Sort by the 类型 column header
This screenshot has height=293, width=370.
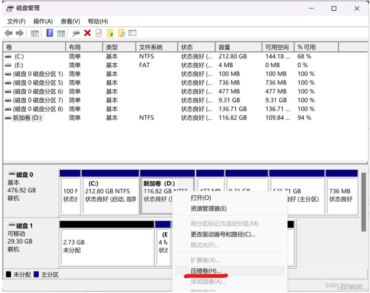119,47
